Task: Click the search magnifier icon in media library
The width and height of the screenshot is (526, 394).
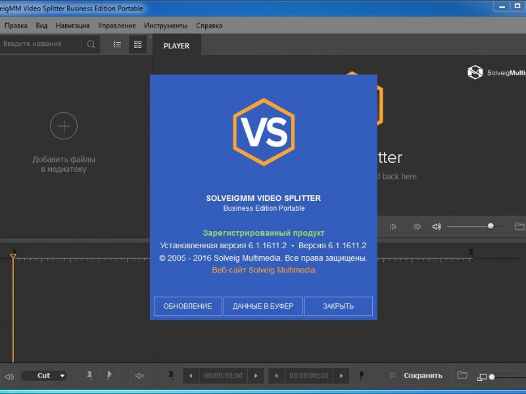Action: [x=91, y=44]
